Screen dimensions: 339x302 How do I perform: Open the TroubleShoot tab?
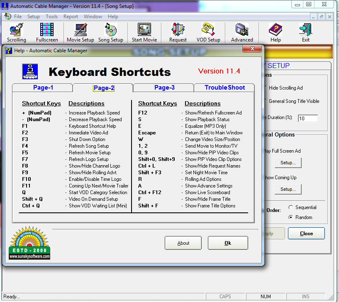click(224, 88)
